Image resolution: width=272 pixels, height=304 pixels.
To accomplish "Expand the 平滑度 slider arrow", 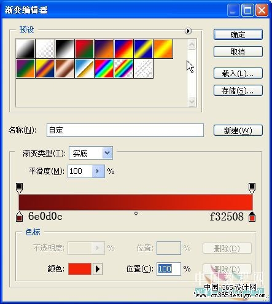I will 98,171.
